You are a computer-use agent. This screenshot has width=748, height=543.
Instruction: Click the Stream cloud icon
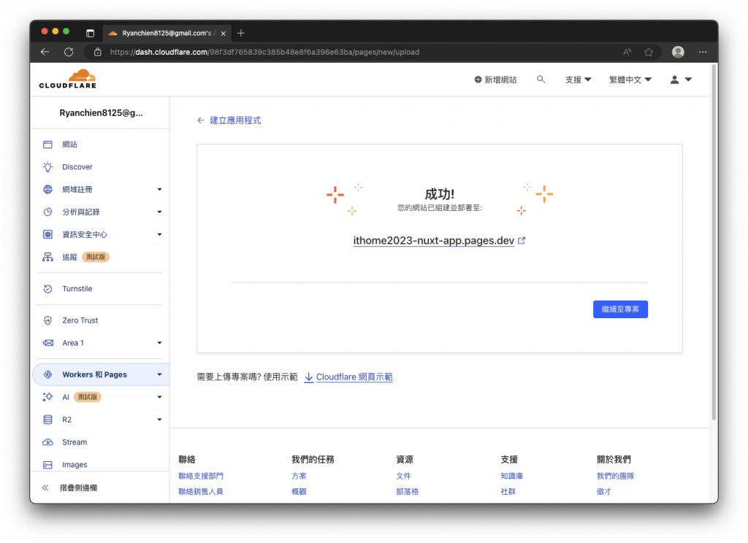point(47,442)
